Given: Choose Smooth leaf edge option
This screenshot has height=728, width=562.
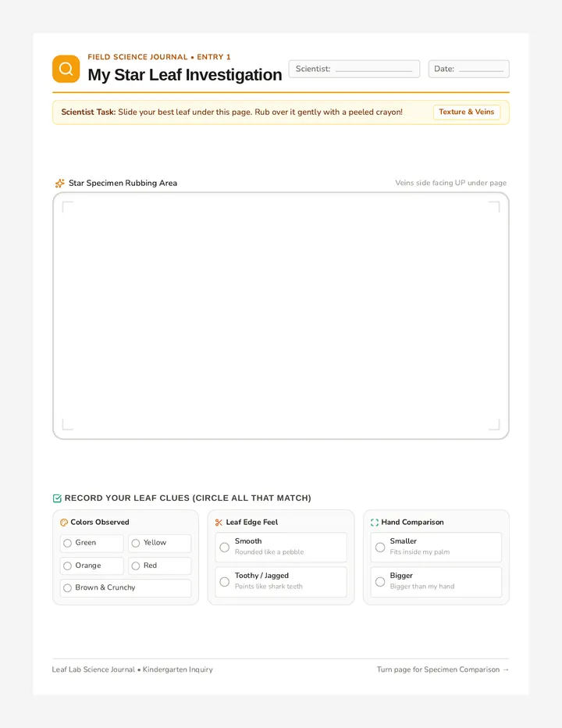Looking at the screenshot, I should point(281,547).
